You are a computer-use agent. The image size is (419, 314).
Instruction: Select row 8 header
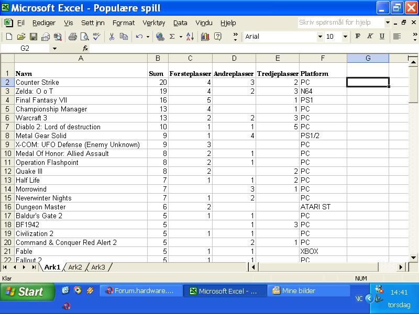point(7,136)
